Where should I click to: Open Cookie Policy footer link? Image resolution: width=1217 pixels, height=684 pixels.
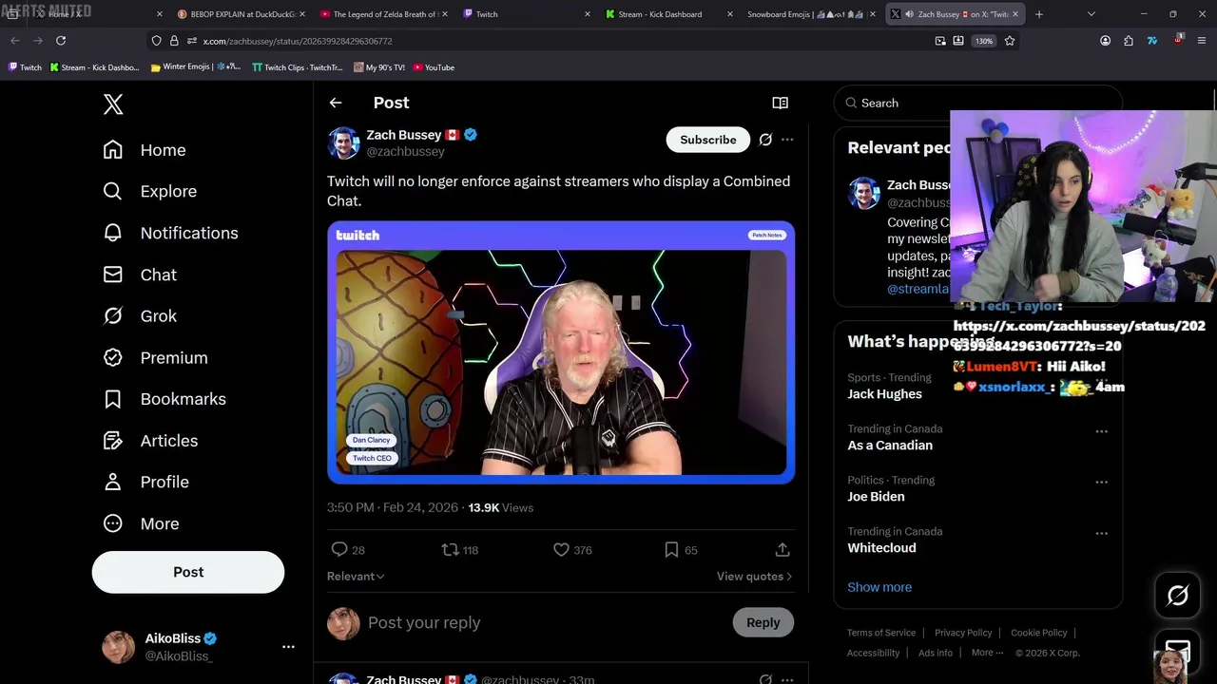coord(1038,633)
